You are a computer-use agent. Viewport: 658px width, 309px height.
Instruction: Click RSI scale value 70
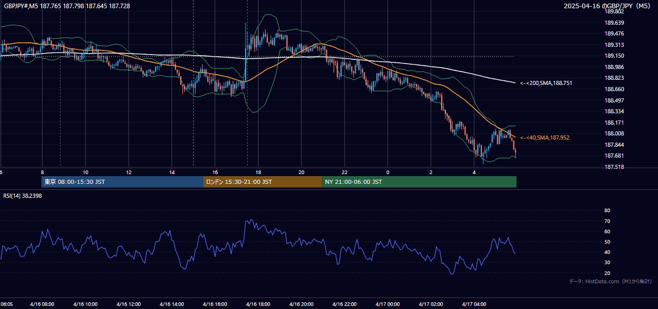(x=607, y=221)
